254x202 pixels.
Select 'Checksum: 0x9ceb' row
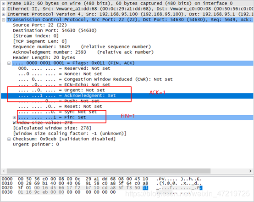click(64, 139)
